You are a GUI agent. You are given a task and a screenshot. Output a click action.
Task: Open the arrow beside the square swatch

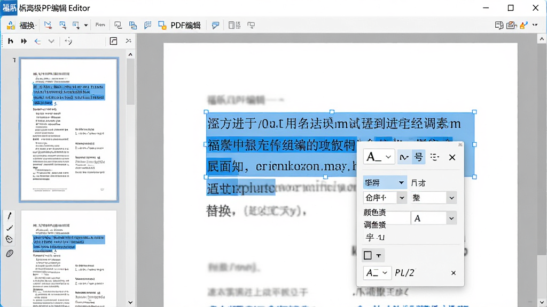click(x=379, y=256)
